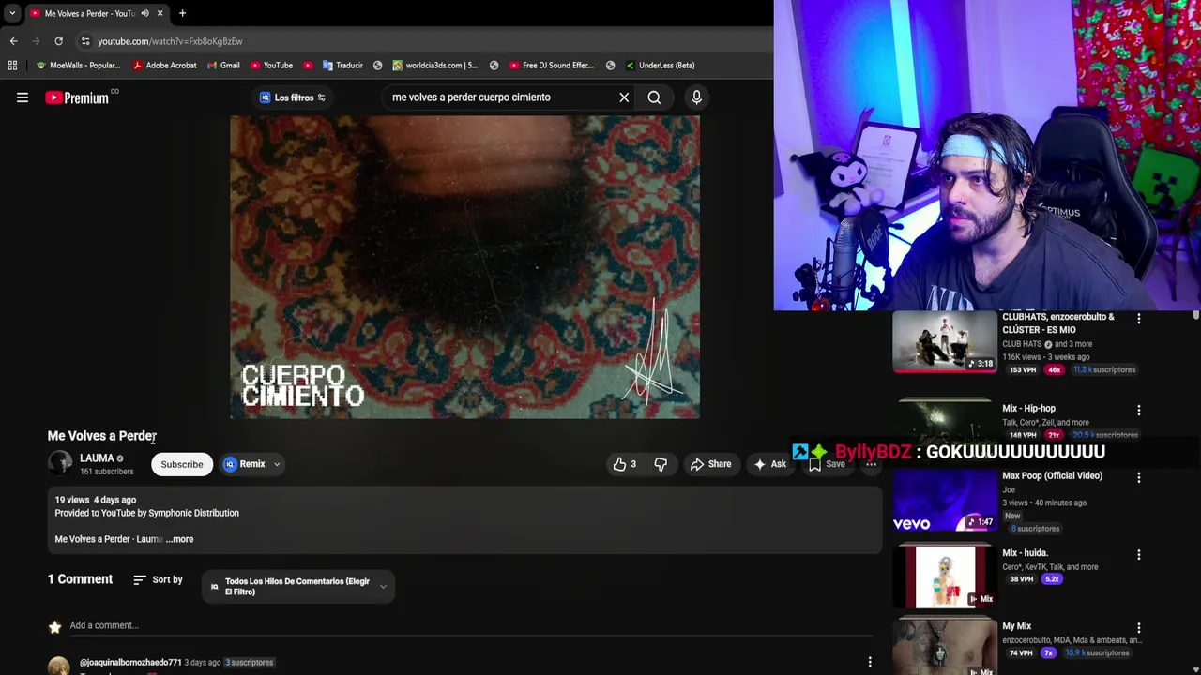Go back with the browser back arrow
1201x675 pixels.
pos(14,41)
